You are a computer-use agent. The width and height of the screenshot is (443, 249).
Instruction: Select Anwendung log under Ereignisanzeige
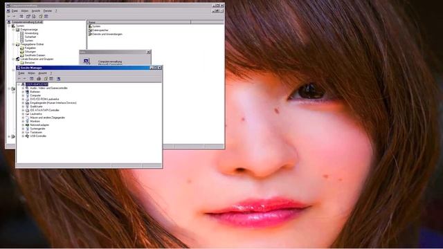[x=31, y=33]
